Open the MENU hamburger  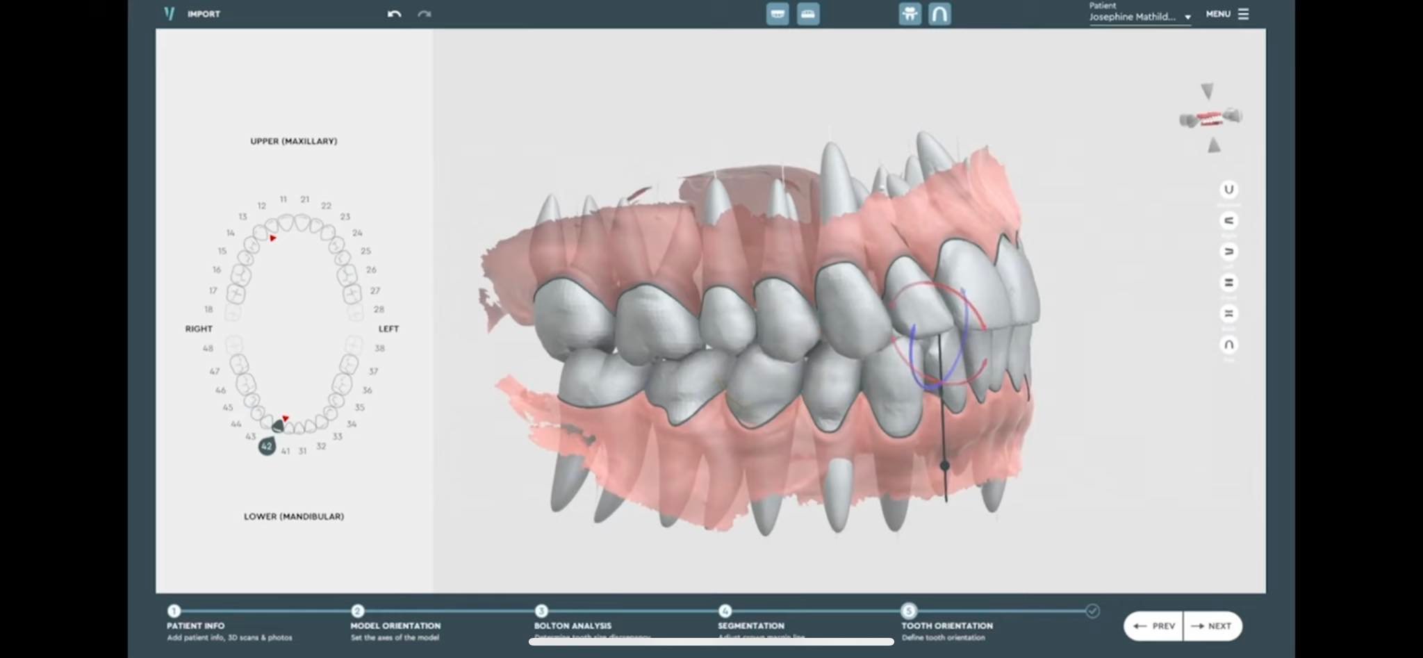[1228, 14]
